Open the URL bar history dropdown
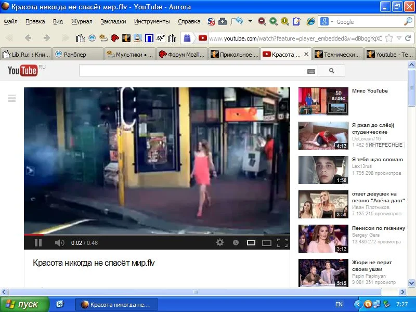 [399, 38]
